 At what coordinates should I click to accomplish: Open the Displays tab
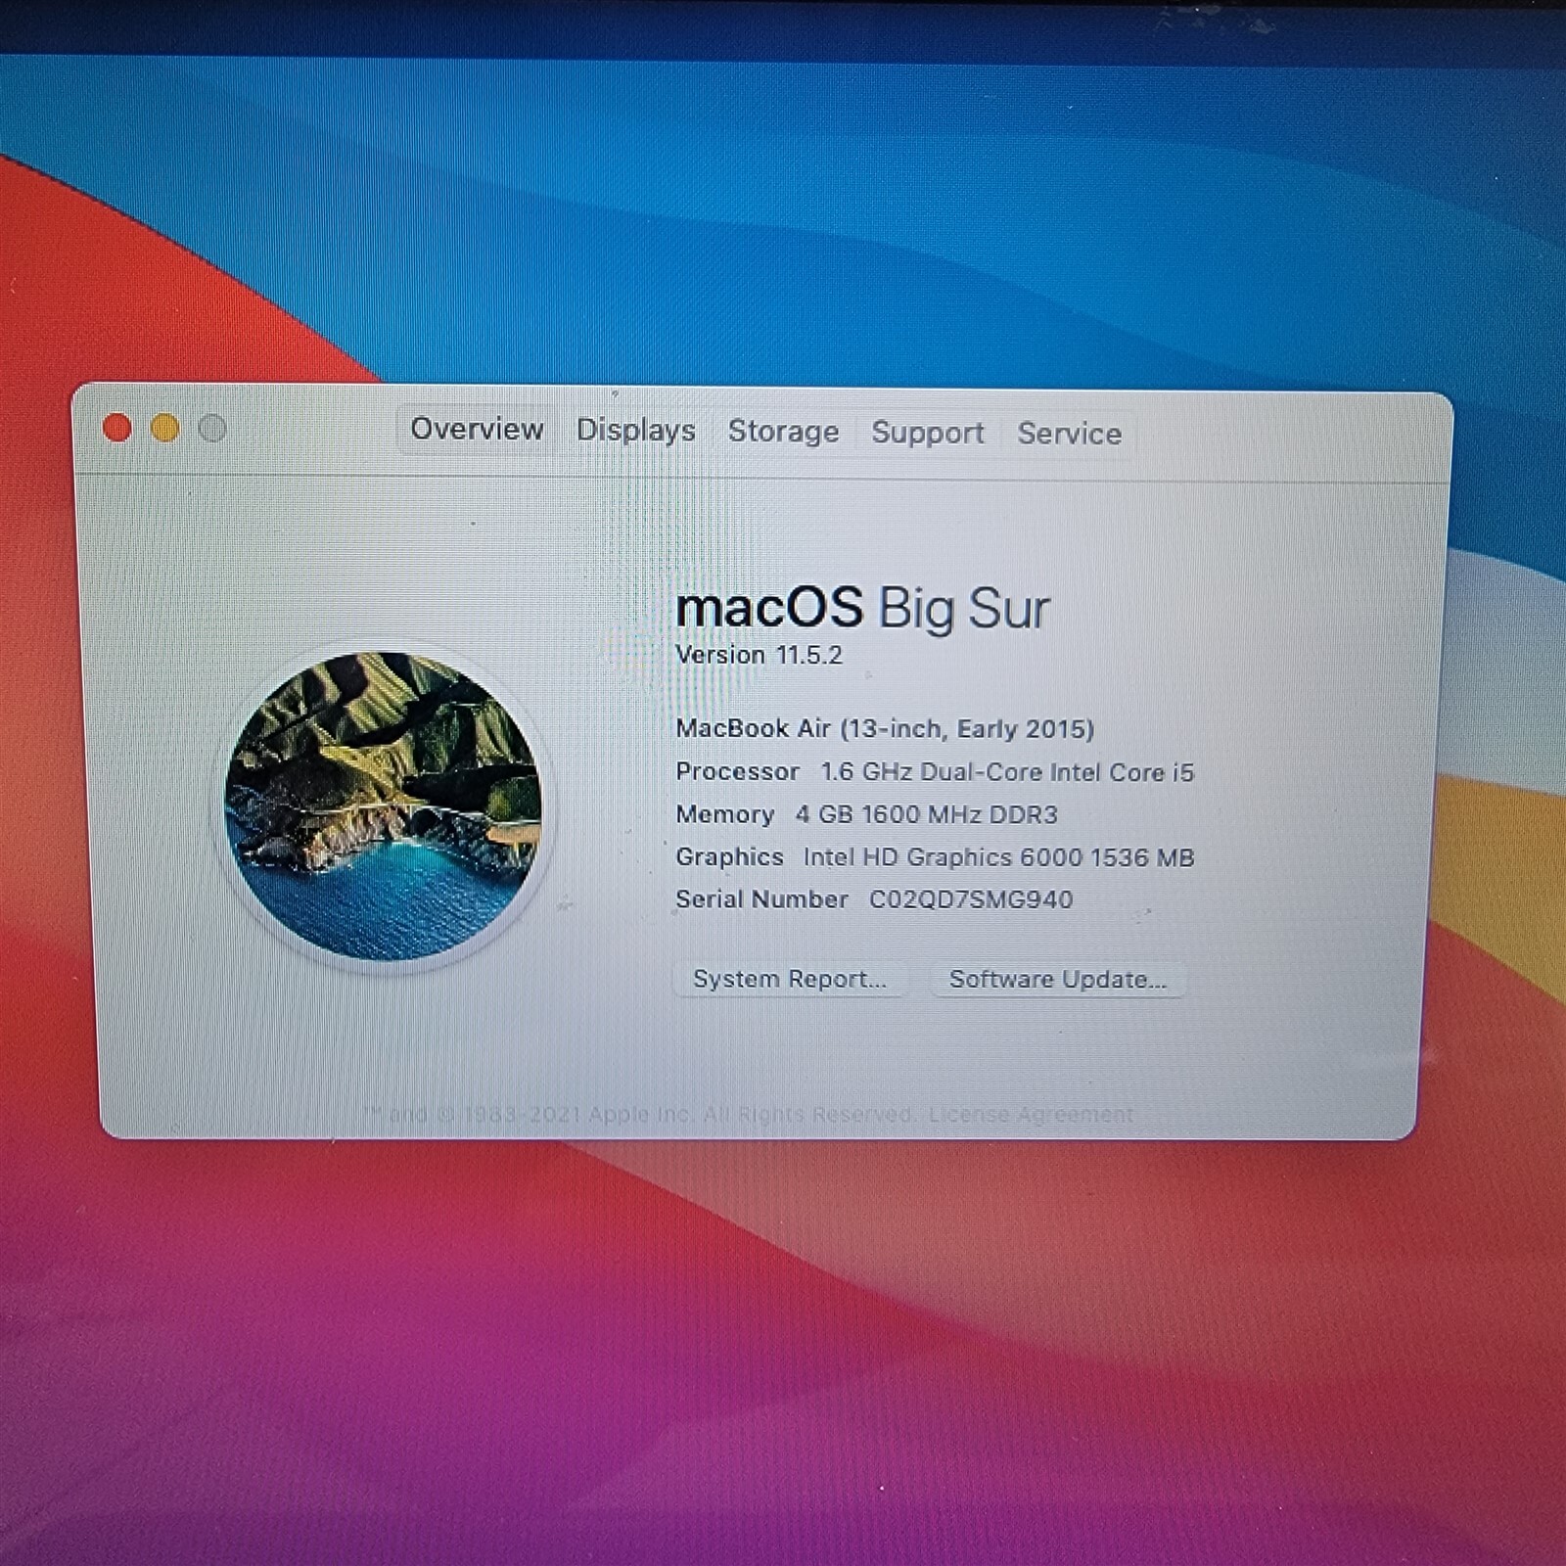coord(636,431)
